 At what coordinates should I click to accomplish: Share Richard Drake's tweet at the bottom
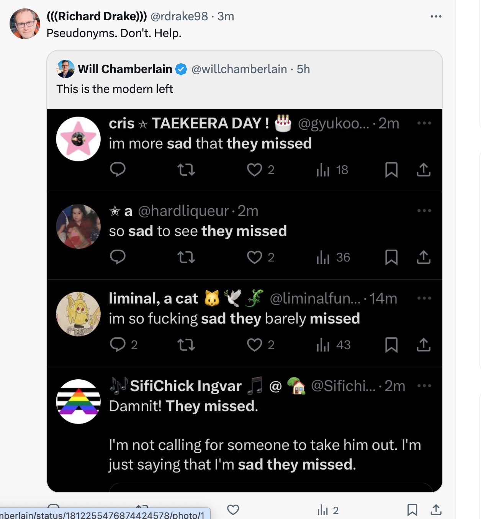pos(436,510)
